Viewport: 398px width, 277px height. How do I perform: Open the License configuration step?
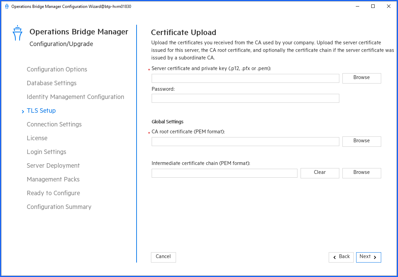tap(37, 138)
